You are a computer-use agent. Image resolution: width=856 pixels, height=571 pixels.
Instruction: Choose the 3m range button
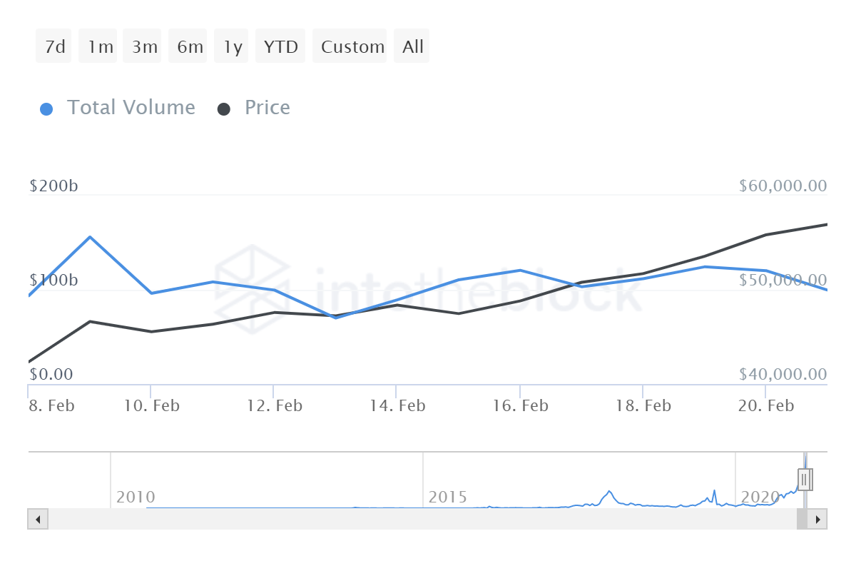coord(144,47)
